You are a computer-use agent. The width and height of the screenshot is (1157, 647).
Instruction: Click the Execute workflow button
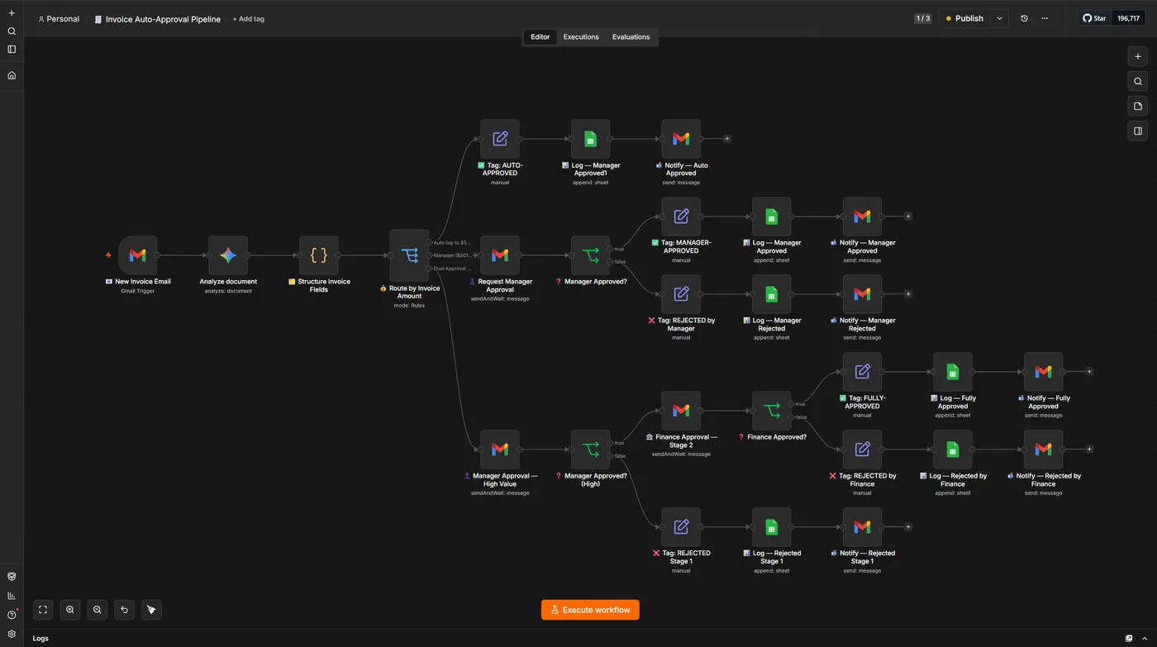click(590, 610)
